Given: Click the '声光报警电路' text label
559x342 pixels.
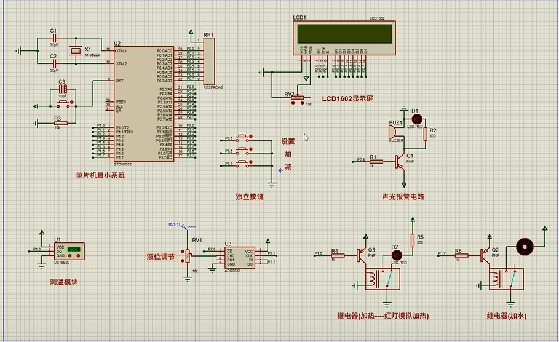Looking at the screenshot, I should [403, 197].
